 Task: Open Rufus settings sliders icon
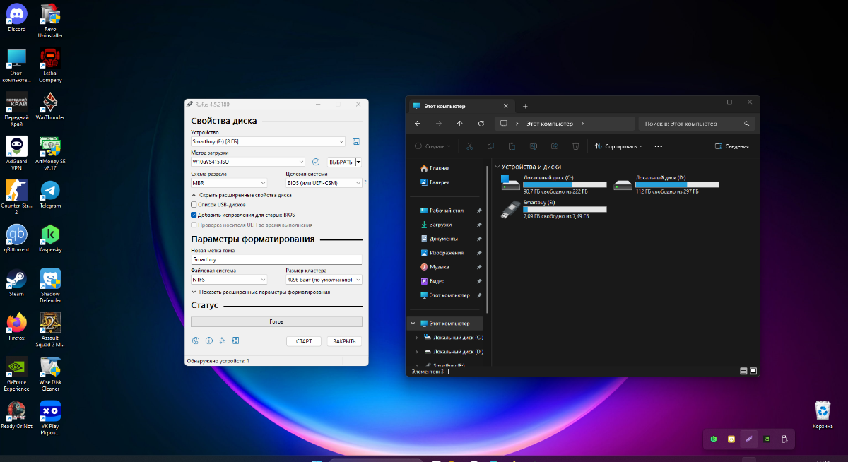pos(222,341)
